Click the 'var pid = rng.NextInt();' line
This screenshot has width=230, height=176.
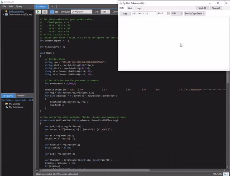60,154
